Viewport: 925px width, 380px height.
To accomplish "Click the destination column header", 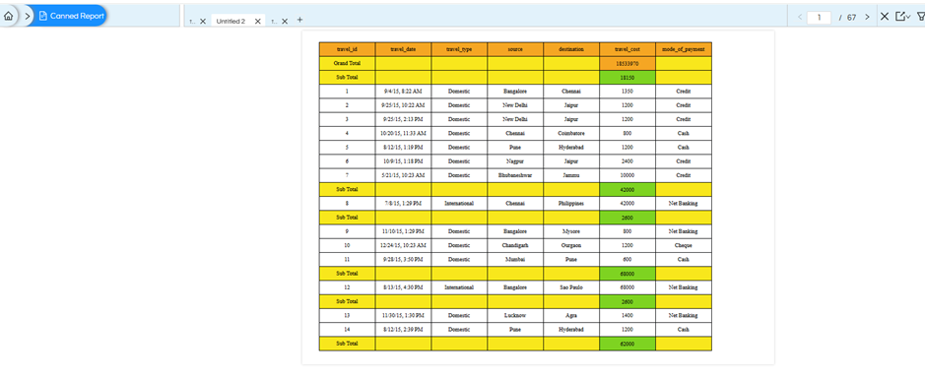I will pos(571,49).
